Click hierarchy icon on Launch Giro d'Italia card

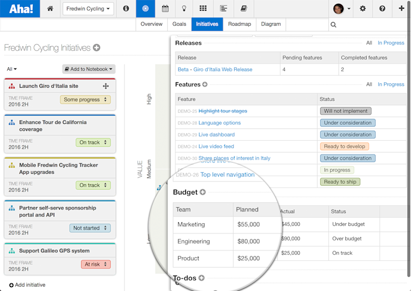pyautogui.click(x=12, y=86)
